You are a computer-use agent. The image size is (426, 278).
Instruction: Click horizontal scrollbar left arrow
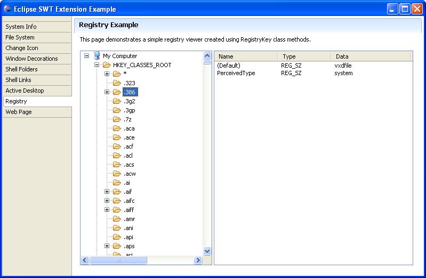tap(85, 260)
